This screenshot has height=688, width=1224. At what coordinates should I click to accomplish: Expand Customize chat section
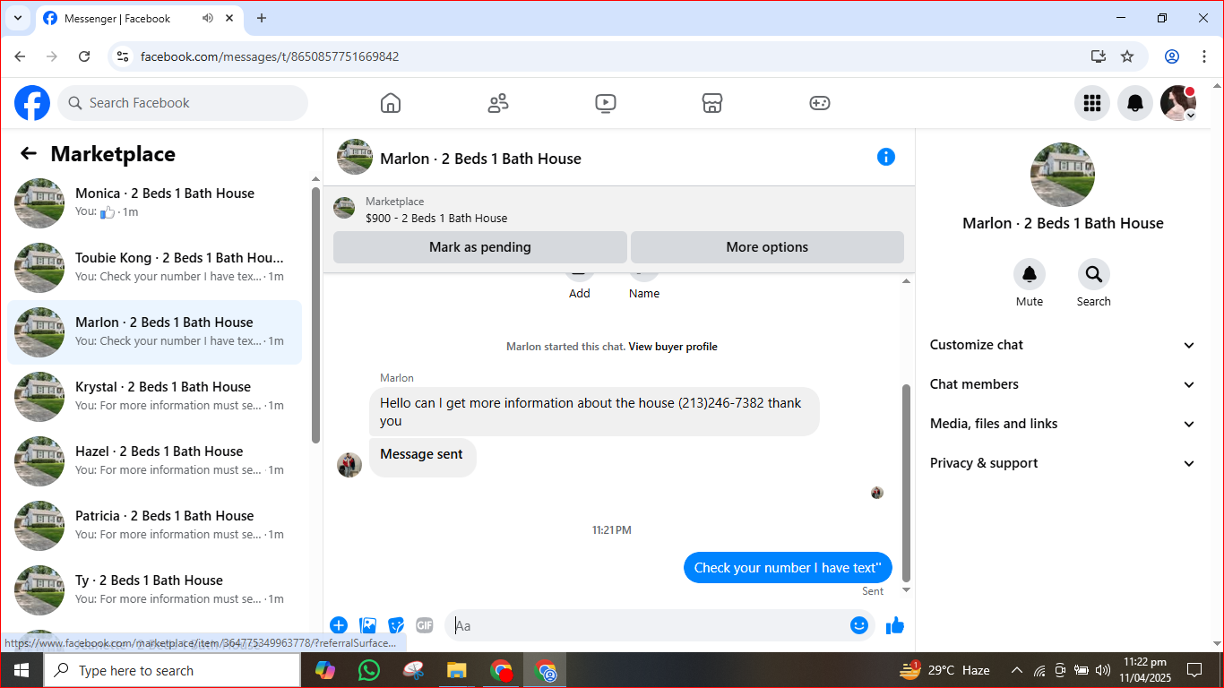1063,345
